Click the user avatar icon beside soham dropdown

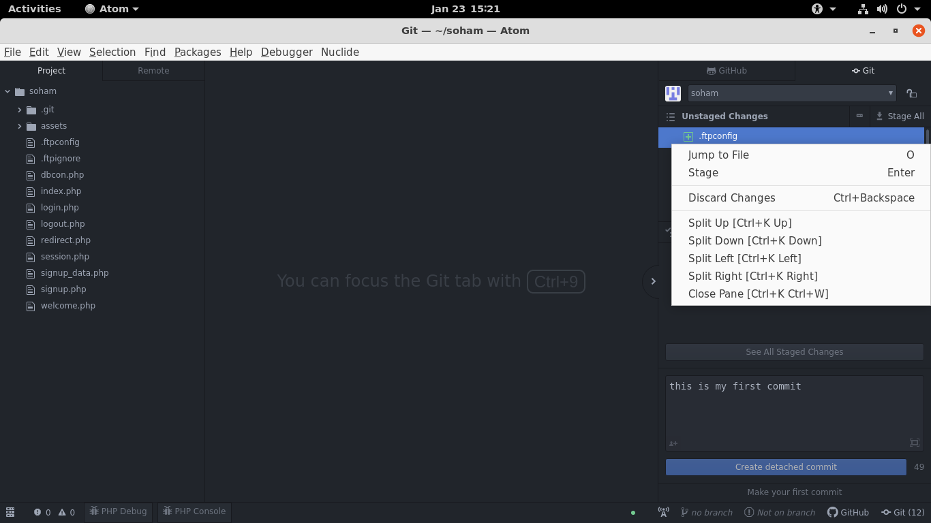[673, 93]
